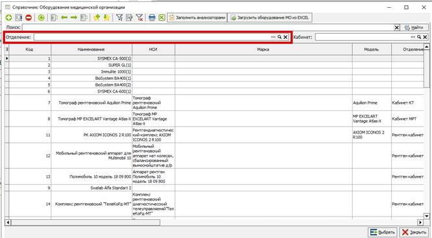Click the vertical scrollbar down arrow
This screenshot has width=432, height=238.
coord(427,216)
